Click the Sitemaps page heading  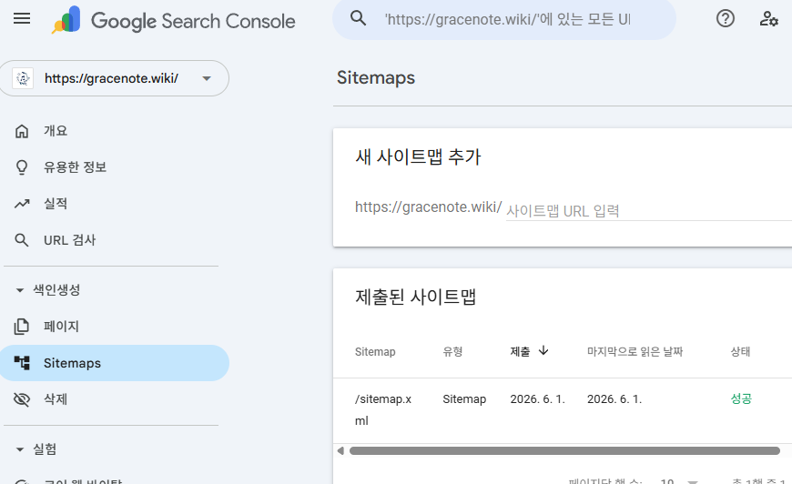click(x=376, y=77)
